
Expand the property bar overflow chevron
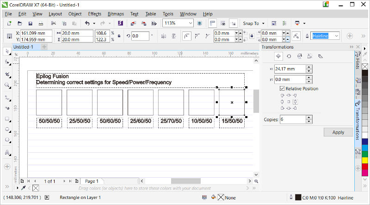point(364,36)
